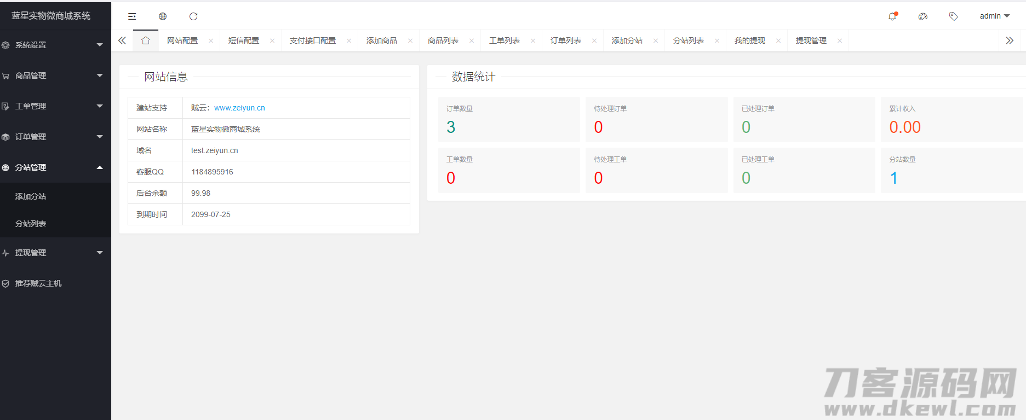
Task: Open notifications bell icon
Action: click(892, 16)
